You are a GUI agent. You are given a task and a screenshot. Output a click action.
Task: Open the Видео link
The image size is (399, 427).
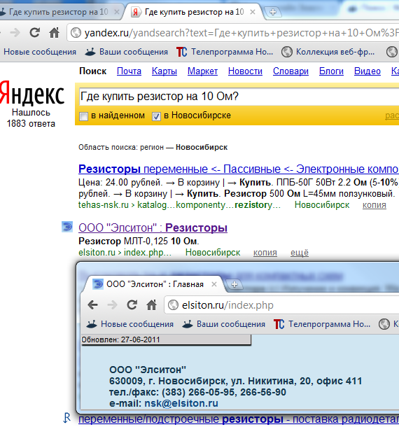367,71
